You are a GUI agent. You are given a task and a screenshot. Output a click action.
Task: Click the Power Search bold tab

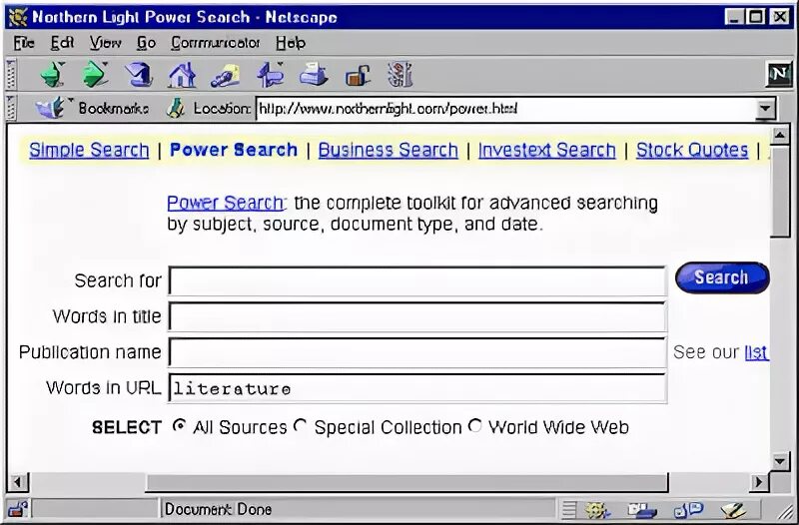234,150
